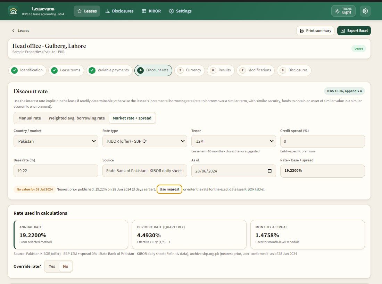Click the Source citation line below rate cards

[x=155, y=254]
